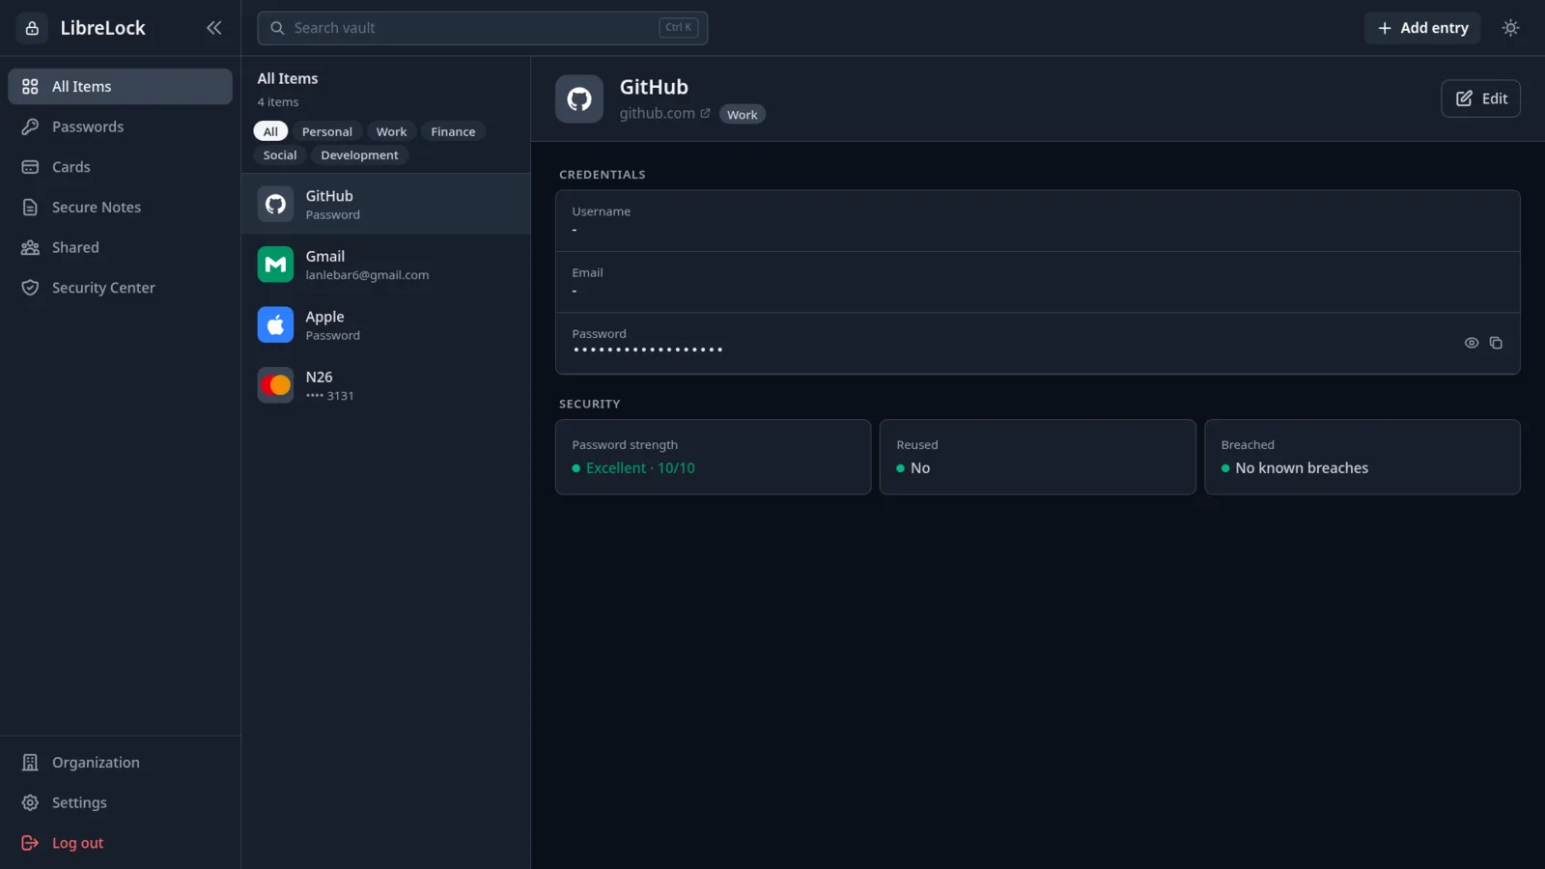Click the Username field value

coord(575,230)
